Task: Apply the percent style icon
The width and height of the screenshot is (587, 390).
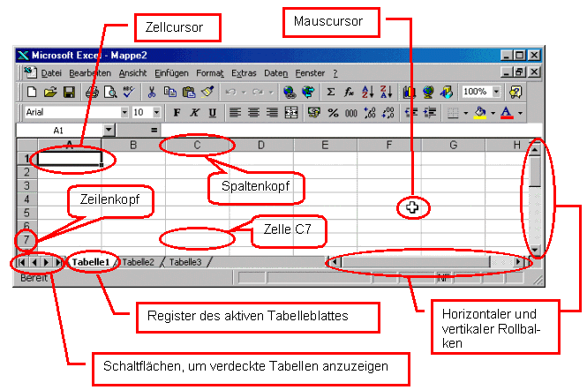Action: tap(333, 112)
